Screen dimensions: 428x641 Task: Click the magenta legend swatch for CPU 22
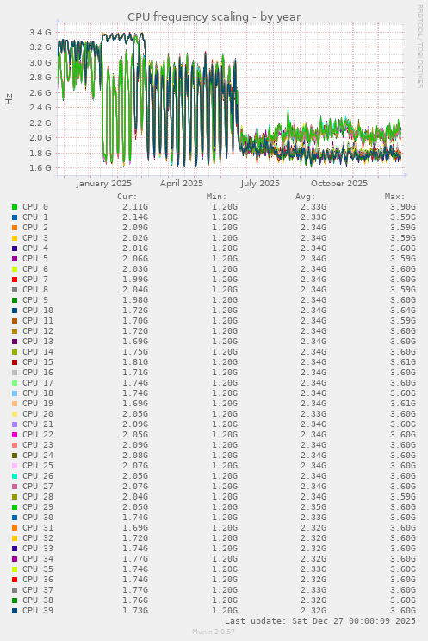coord(15,435)
